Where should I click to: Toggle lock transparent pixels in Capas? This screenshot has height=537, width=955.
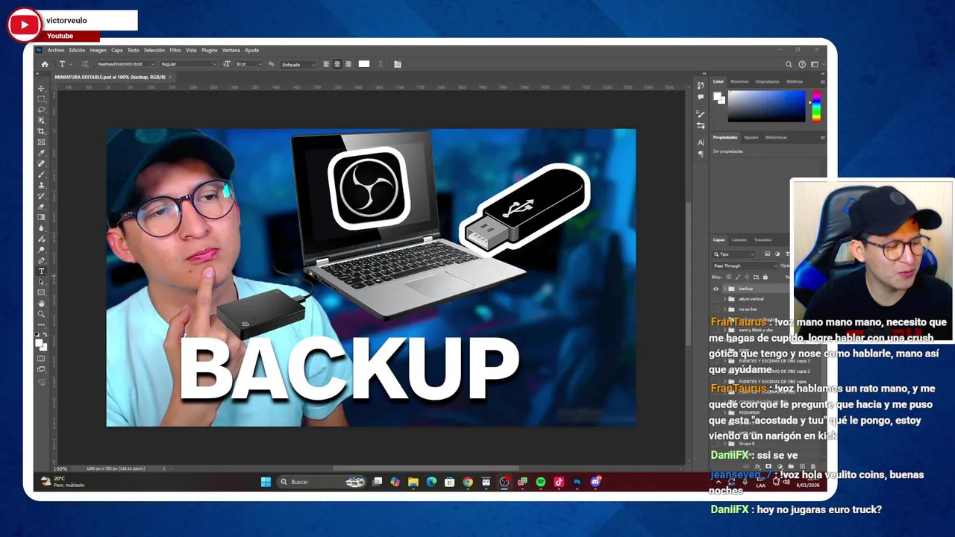click(728, 277)
